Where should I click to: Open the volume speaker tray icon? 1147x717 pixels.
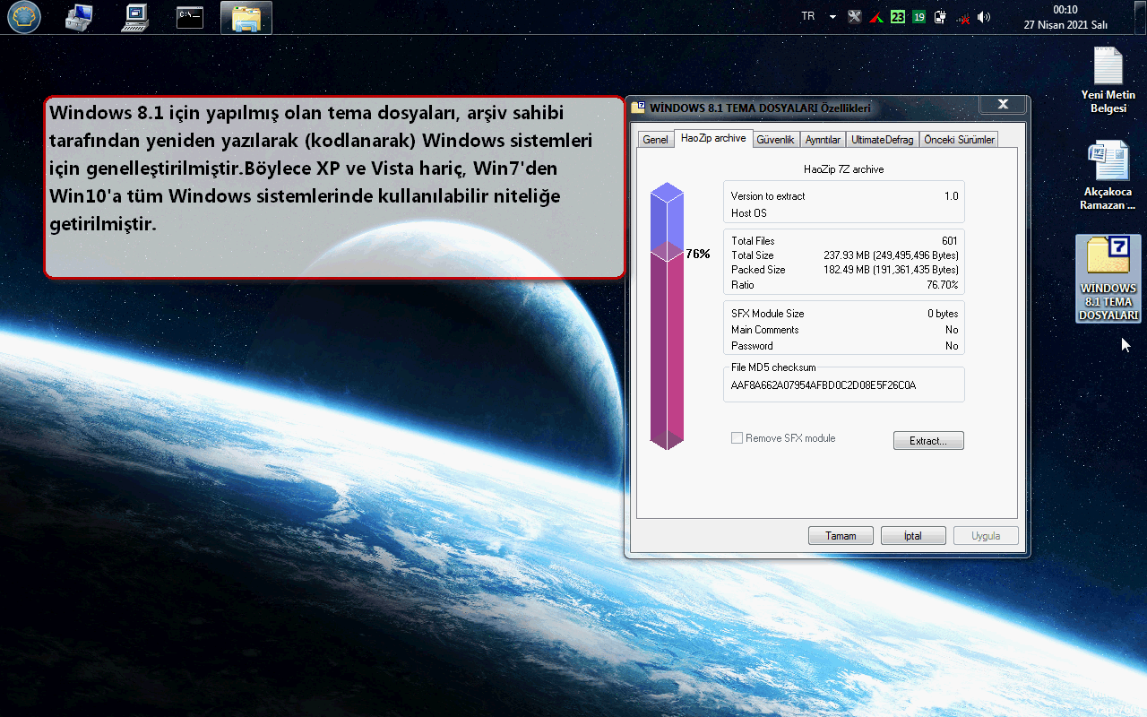point(984,16)
